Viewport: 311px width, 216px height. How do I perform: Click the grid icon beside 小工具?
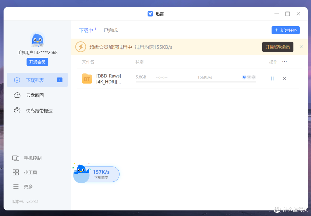pyautogui.click(x=16, y=172)
